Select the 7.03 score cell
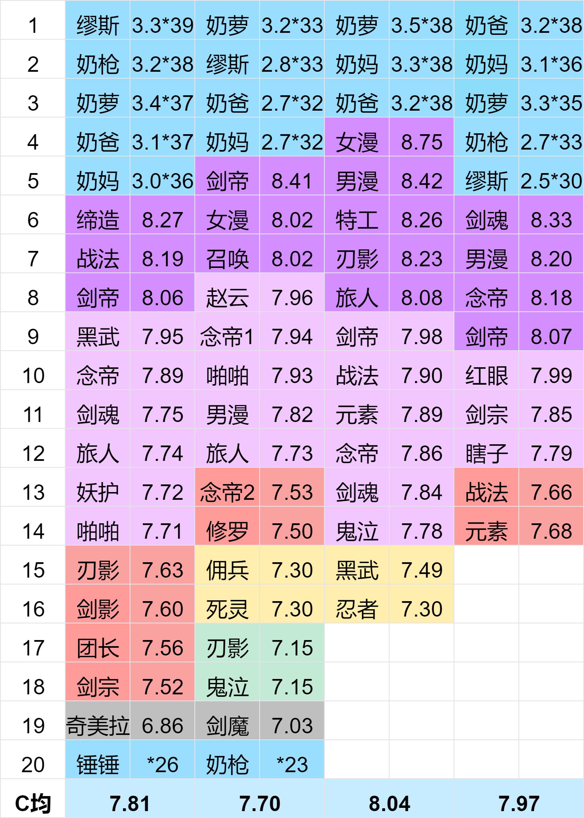 click(x=292, y=721)
